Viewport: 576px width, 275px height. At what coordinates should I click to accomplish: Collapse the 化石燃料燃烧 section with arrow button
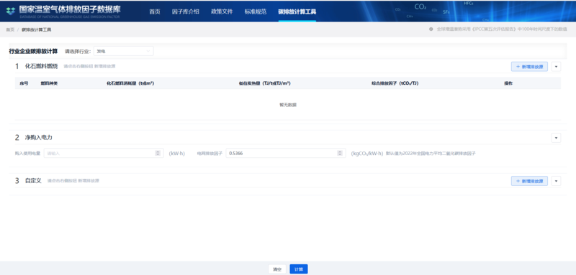556,67
